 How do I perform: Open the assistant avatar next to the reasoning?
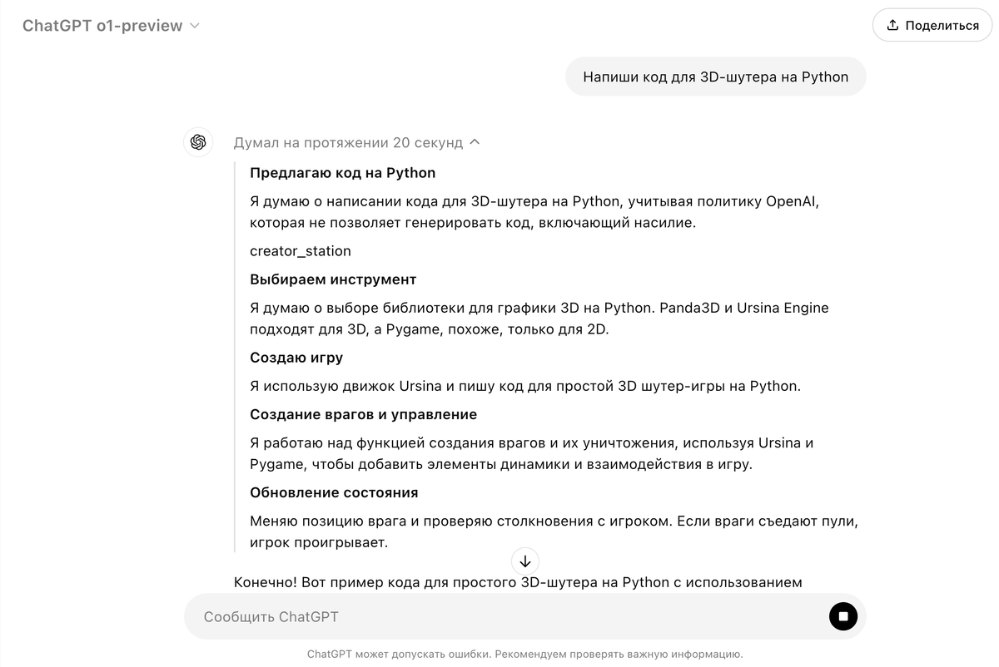click(x=198, y=142)
